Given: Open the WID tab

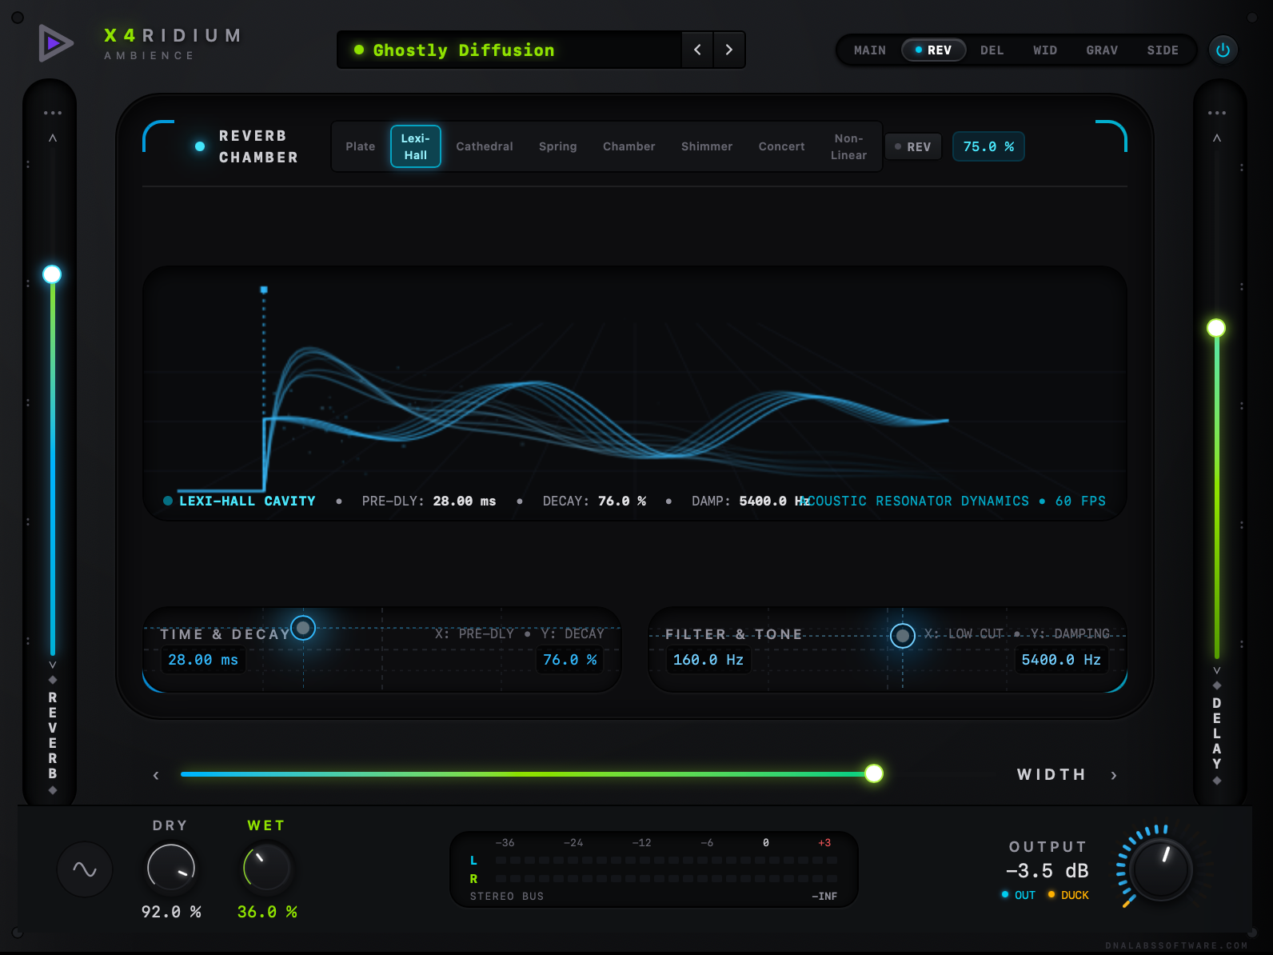Looking at the screenshot, I should coord(1045,50).
